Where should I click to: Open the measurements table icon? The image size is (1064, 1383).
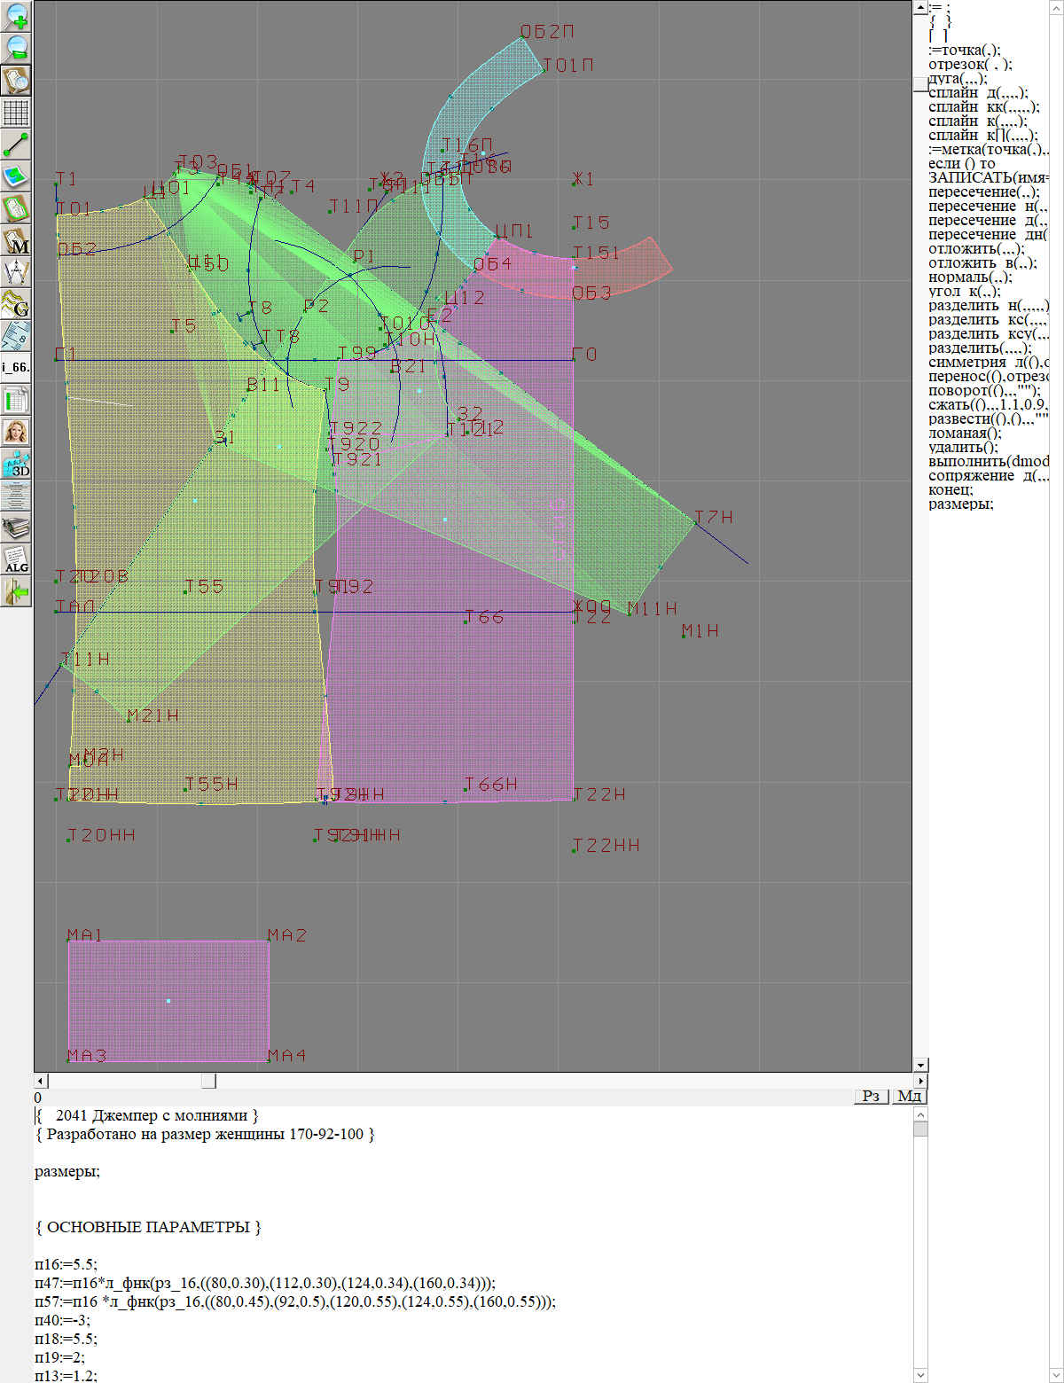(16, 400)
